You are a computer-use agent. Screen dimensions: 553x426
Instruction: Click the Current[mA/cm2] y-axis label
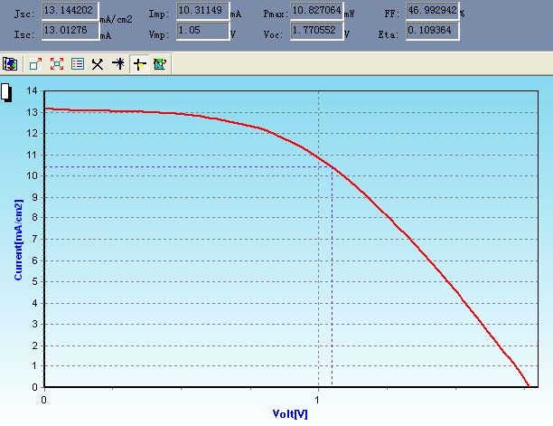[x=17, y=240]
